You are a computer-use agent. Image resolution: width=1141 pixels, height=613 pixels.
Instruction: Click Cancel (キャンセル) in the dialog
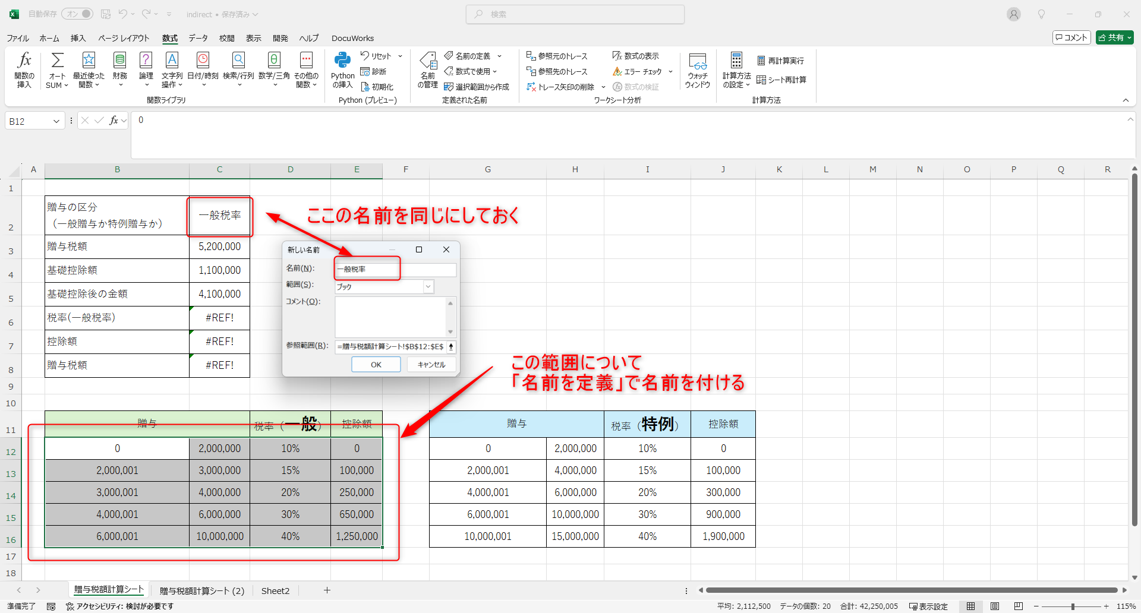tap(431, 365)
